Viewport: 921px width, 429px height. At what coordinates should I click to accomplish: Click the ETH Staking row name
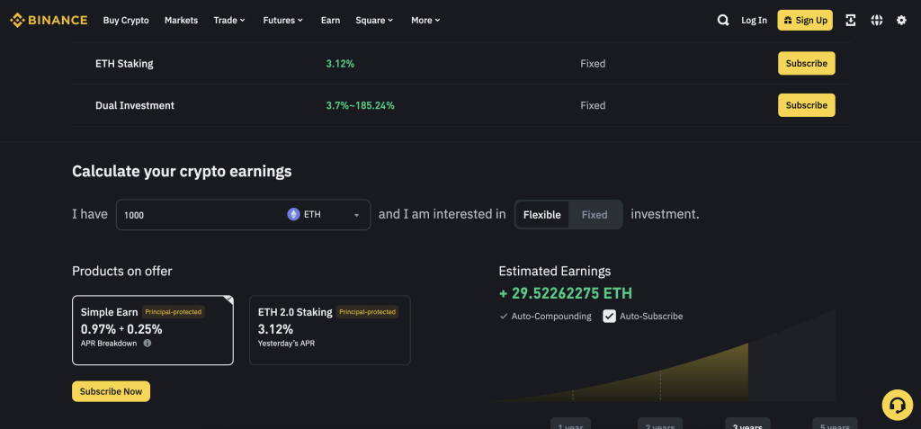[x=124, y=64]
